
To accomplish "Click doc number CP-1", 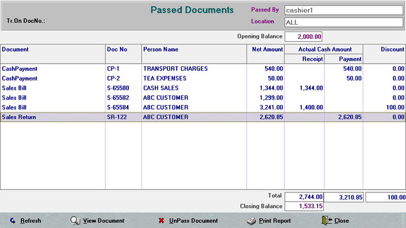I will (113, 69).
